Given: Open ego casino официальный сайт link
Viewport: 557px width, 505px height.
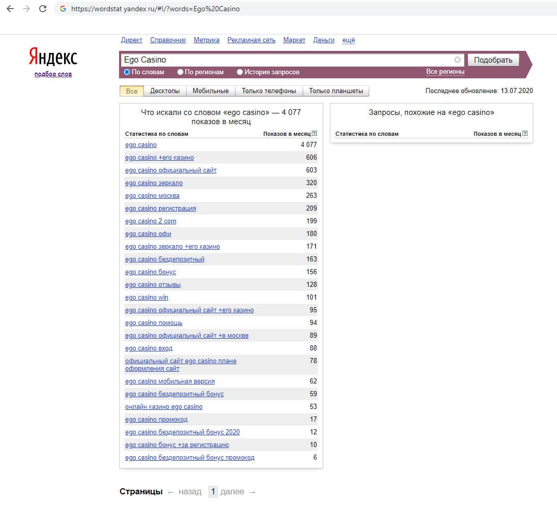Looking at the screenshot, I should (x=171, y=170).
